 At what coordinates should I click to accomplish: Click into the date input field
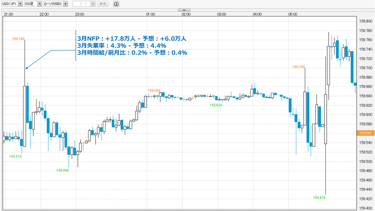(x=82, y=4)
